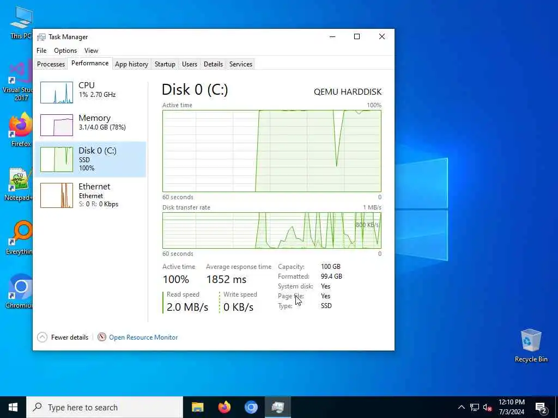Maximize the Task Manager window
This screenshot has width=558, height=418.
357,36
